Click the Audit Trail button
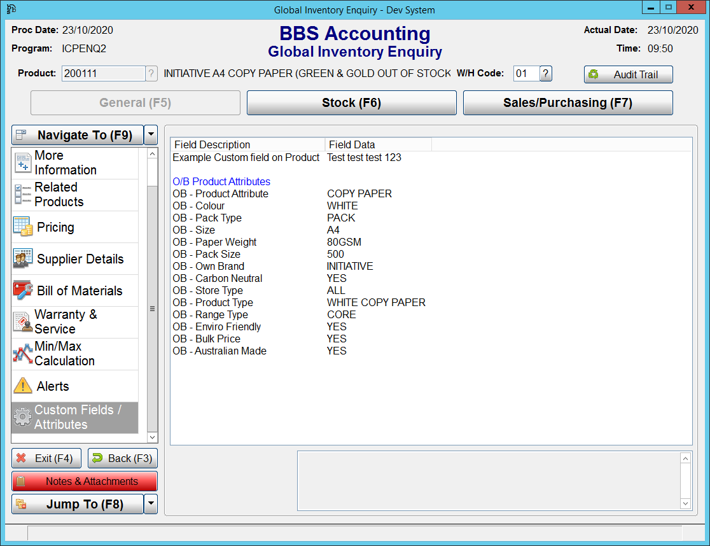Image resolution: width=710 pixels, height=546 pixels. click(x=628, y=74)
